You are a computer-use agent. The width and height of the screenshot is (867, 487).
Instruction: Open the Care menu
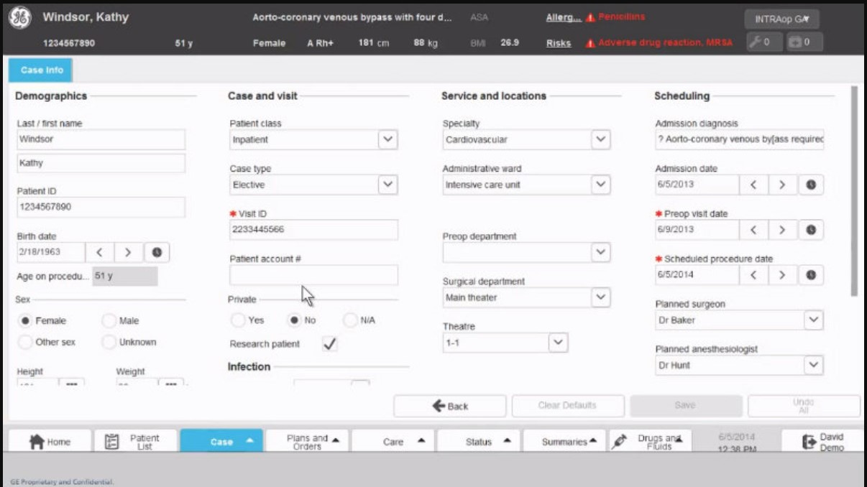coord(393,442)
